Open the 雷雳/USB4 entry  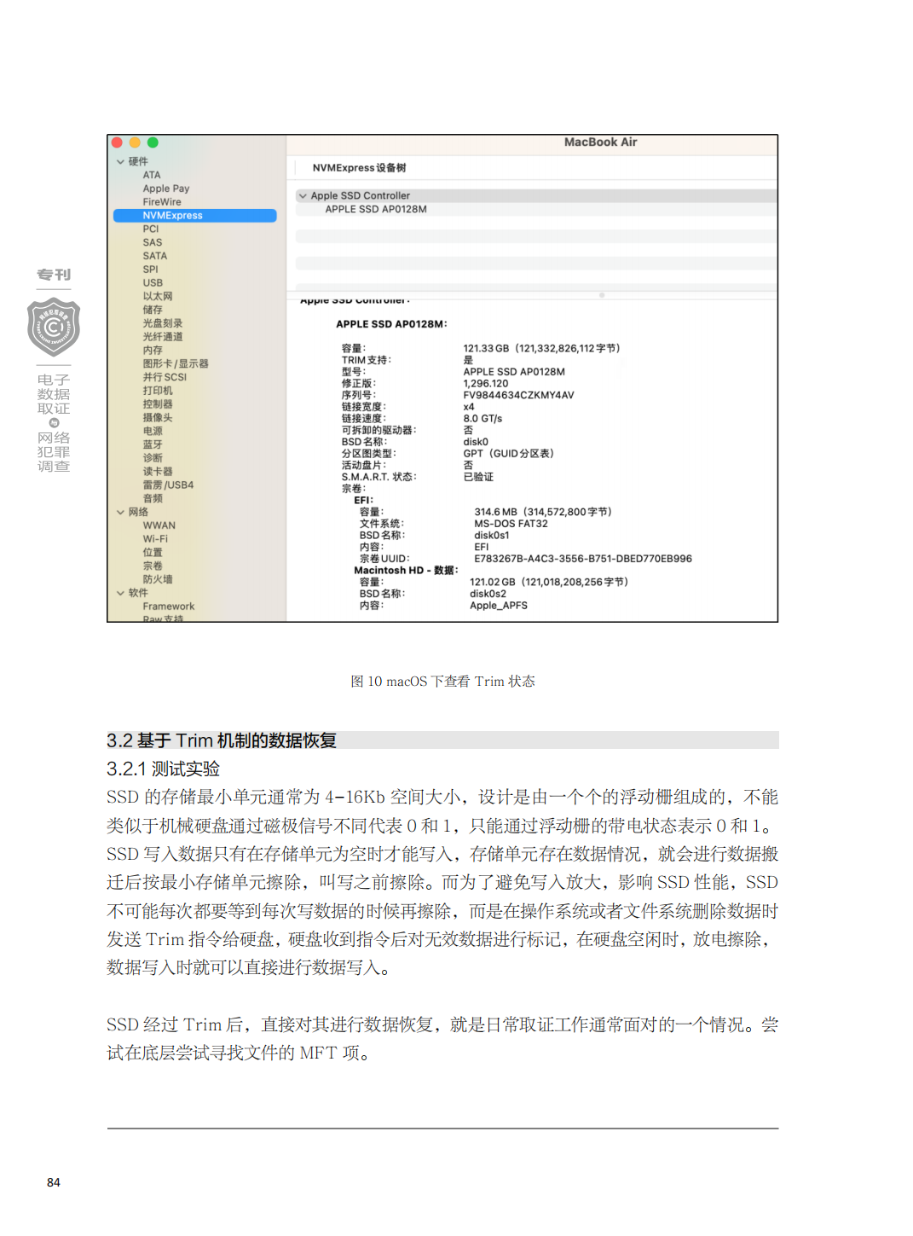coord(168,485)
